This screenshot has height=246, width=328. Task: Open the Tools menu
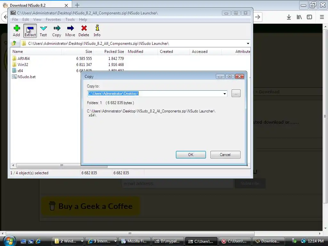70,20
